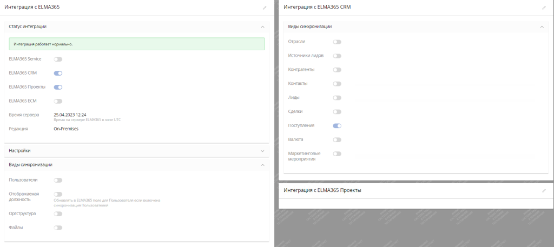Screen dimensions: 554x247
Task: Enable the Контакты toggle
Action: (x=337, y=84)
